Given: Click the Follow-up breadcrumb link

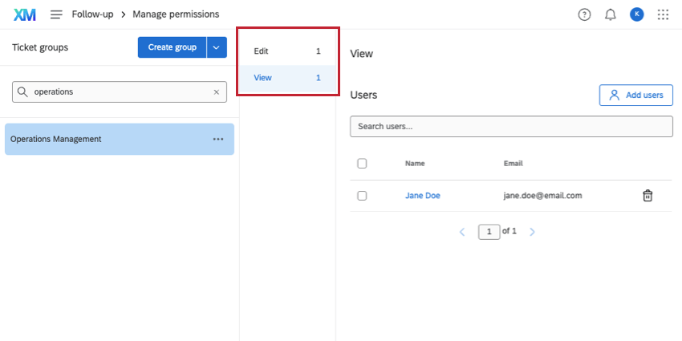Looking at the screenshot, I should click(x=91, y=14).
